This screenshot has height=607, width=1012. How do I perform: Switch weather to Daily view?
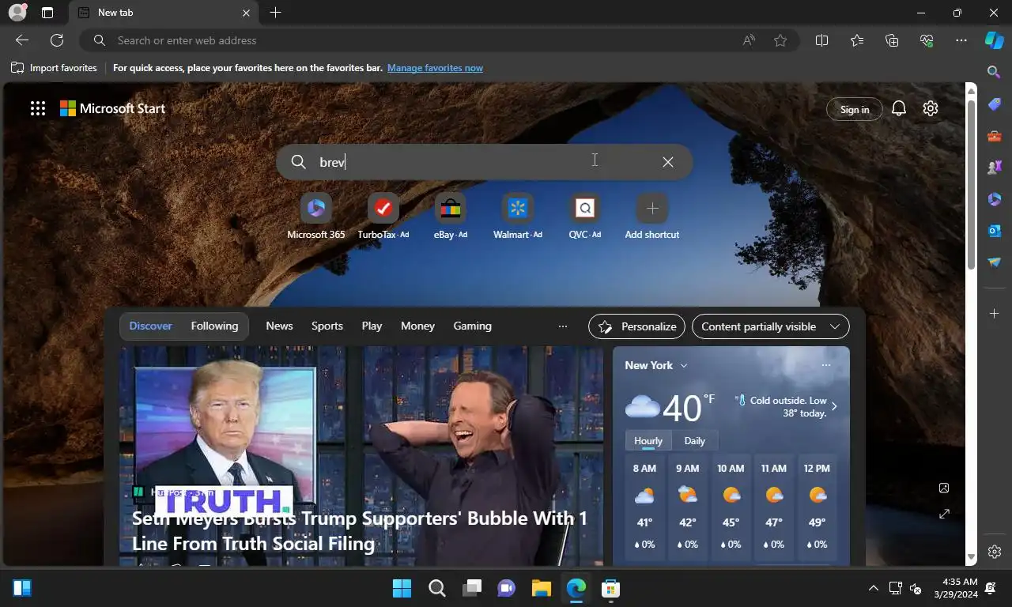point(694,441)
